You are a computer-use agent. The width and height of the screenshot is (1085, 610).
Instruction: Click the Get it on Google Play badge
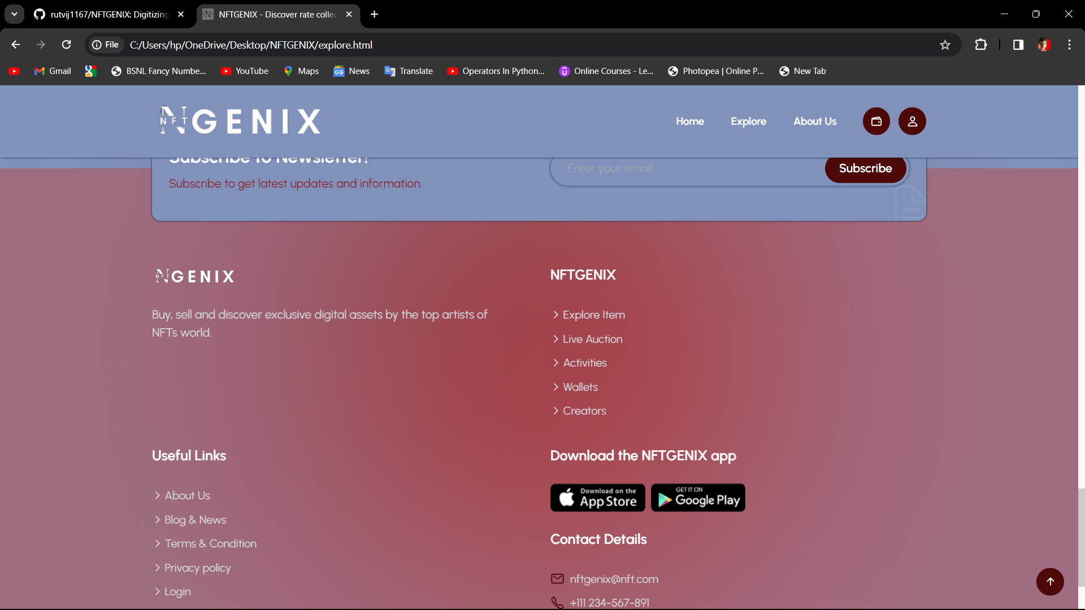point(698,498)
